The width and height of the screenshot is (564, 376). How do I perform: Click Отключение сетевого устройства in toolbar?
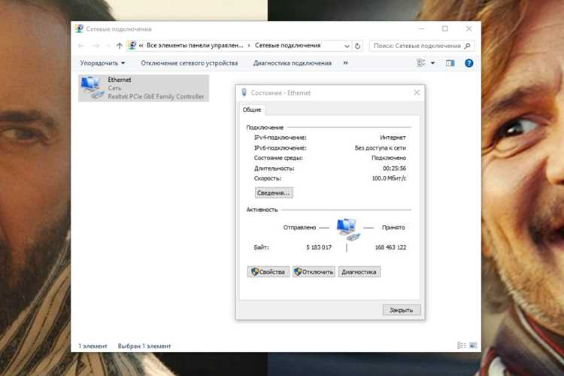coord(190,63)
